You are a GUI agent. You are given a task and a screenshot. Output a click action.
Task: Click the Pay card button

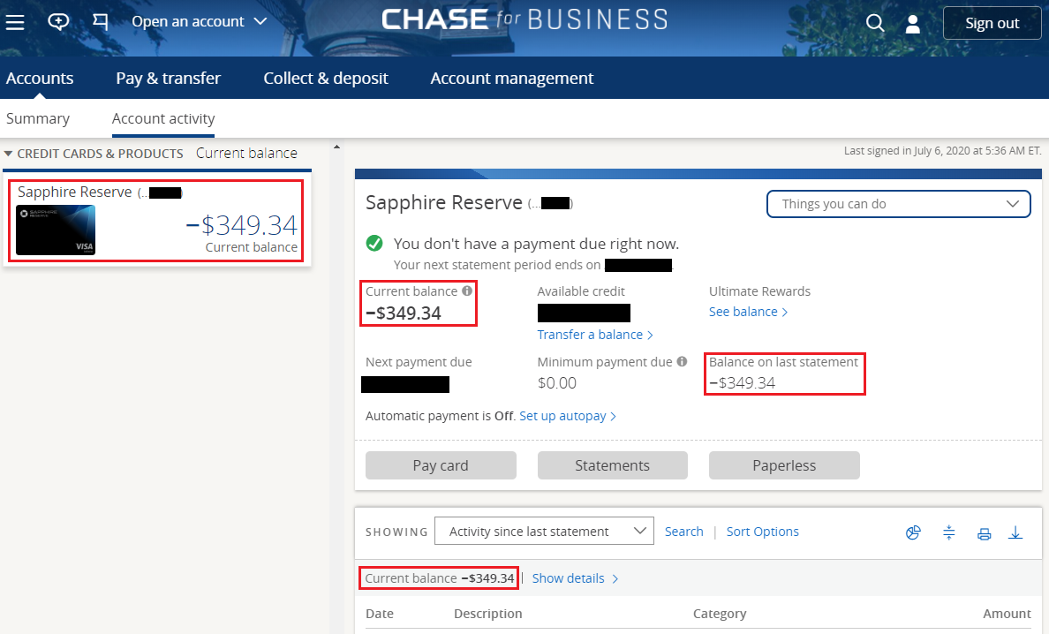pyautogui.click(x=441, y=465)
